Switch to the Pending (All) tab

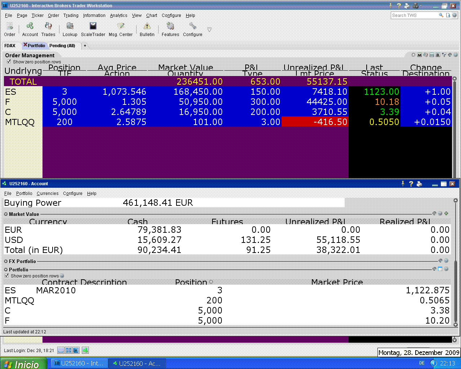pos(62,46)
